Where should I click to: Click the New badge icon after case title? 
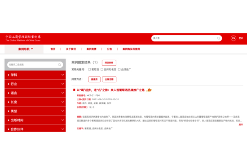149,90
